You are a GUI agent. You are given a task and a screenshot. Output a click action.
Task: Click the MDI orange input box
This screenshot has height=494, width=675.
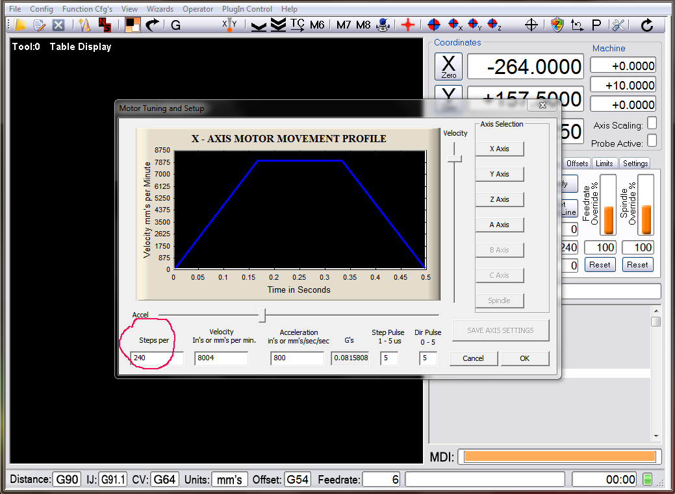click(559, 456)
